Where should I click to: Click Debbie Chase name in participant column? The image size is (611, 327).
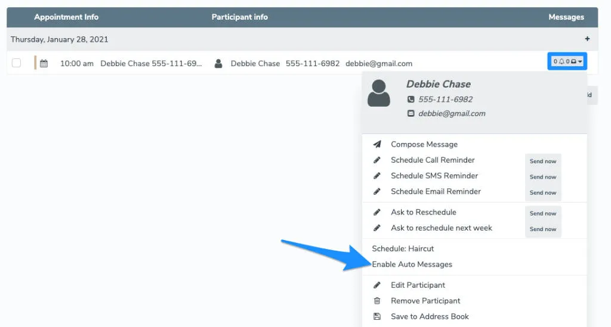click(x=255, y=63)
